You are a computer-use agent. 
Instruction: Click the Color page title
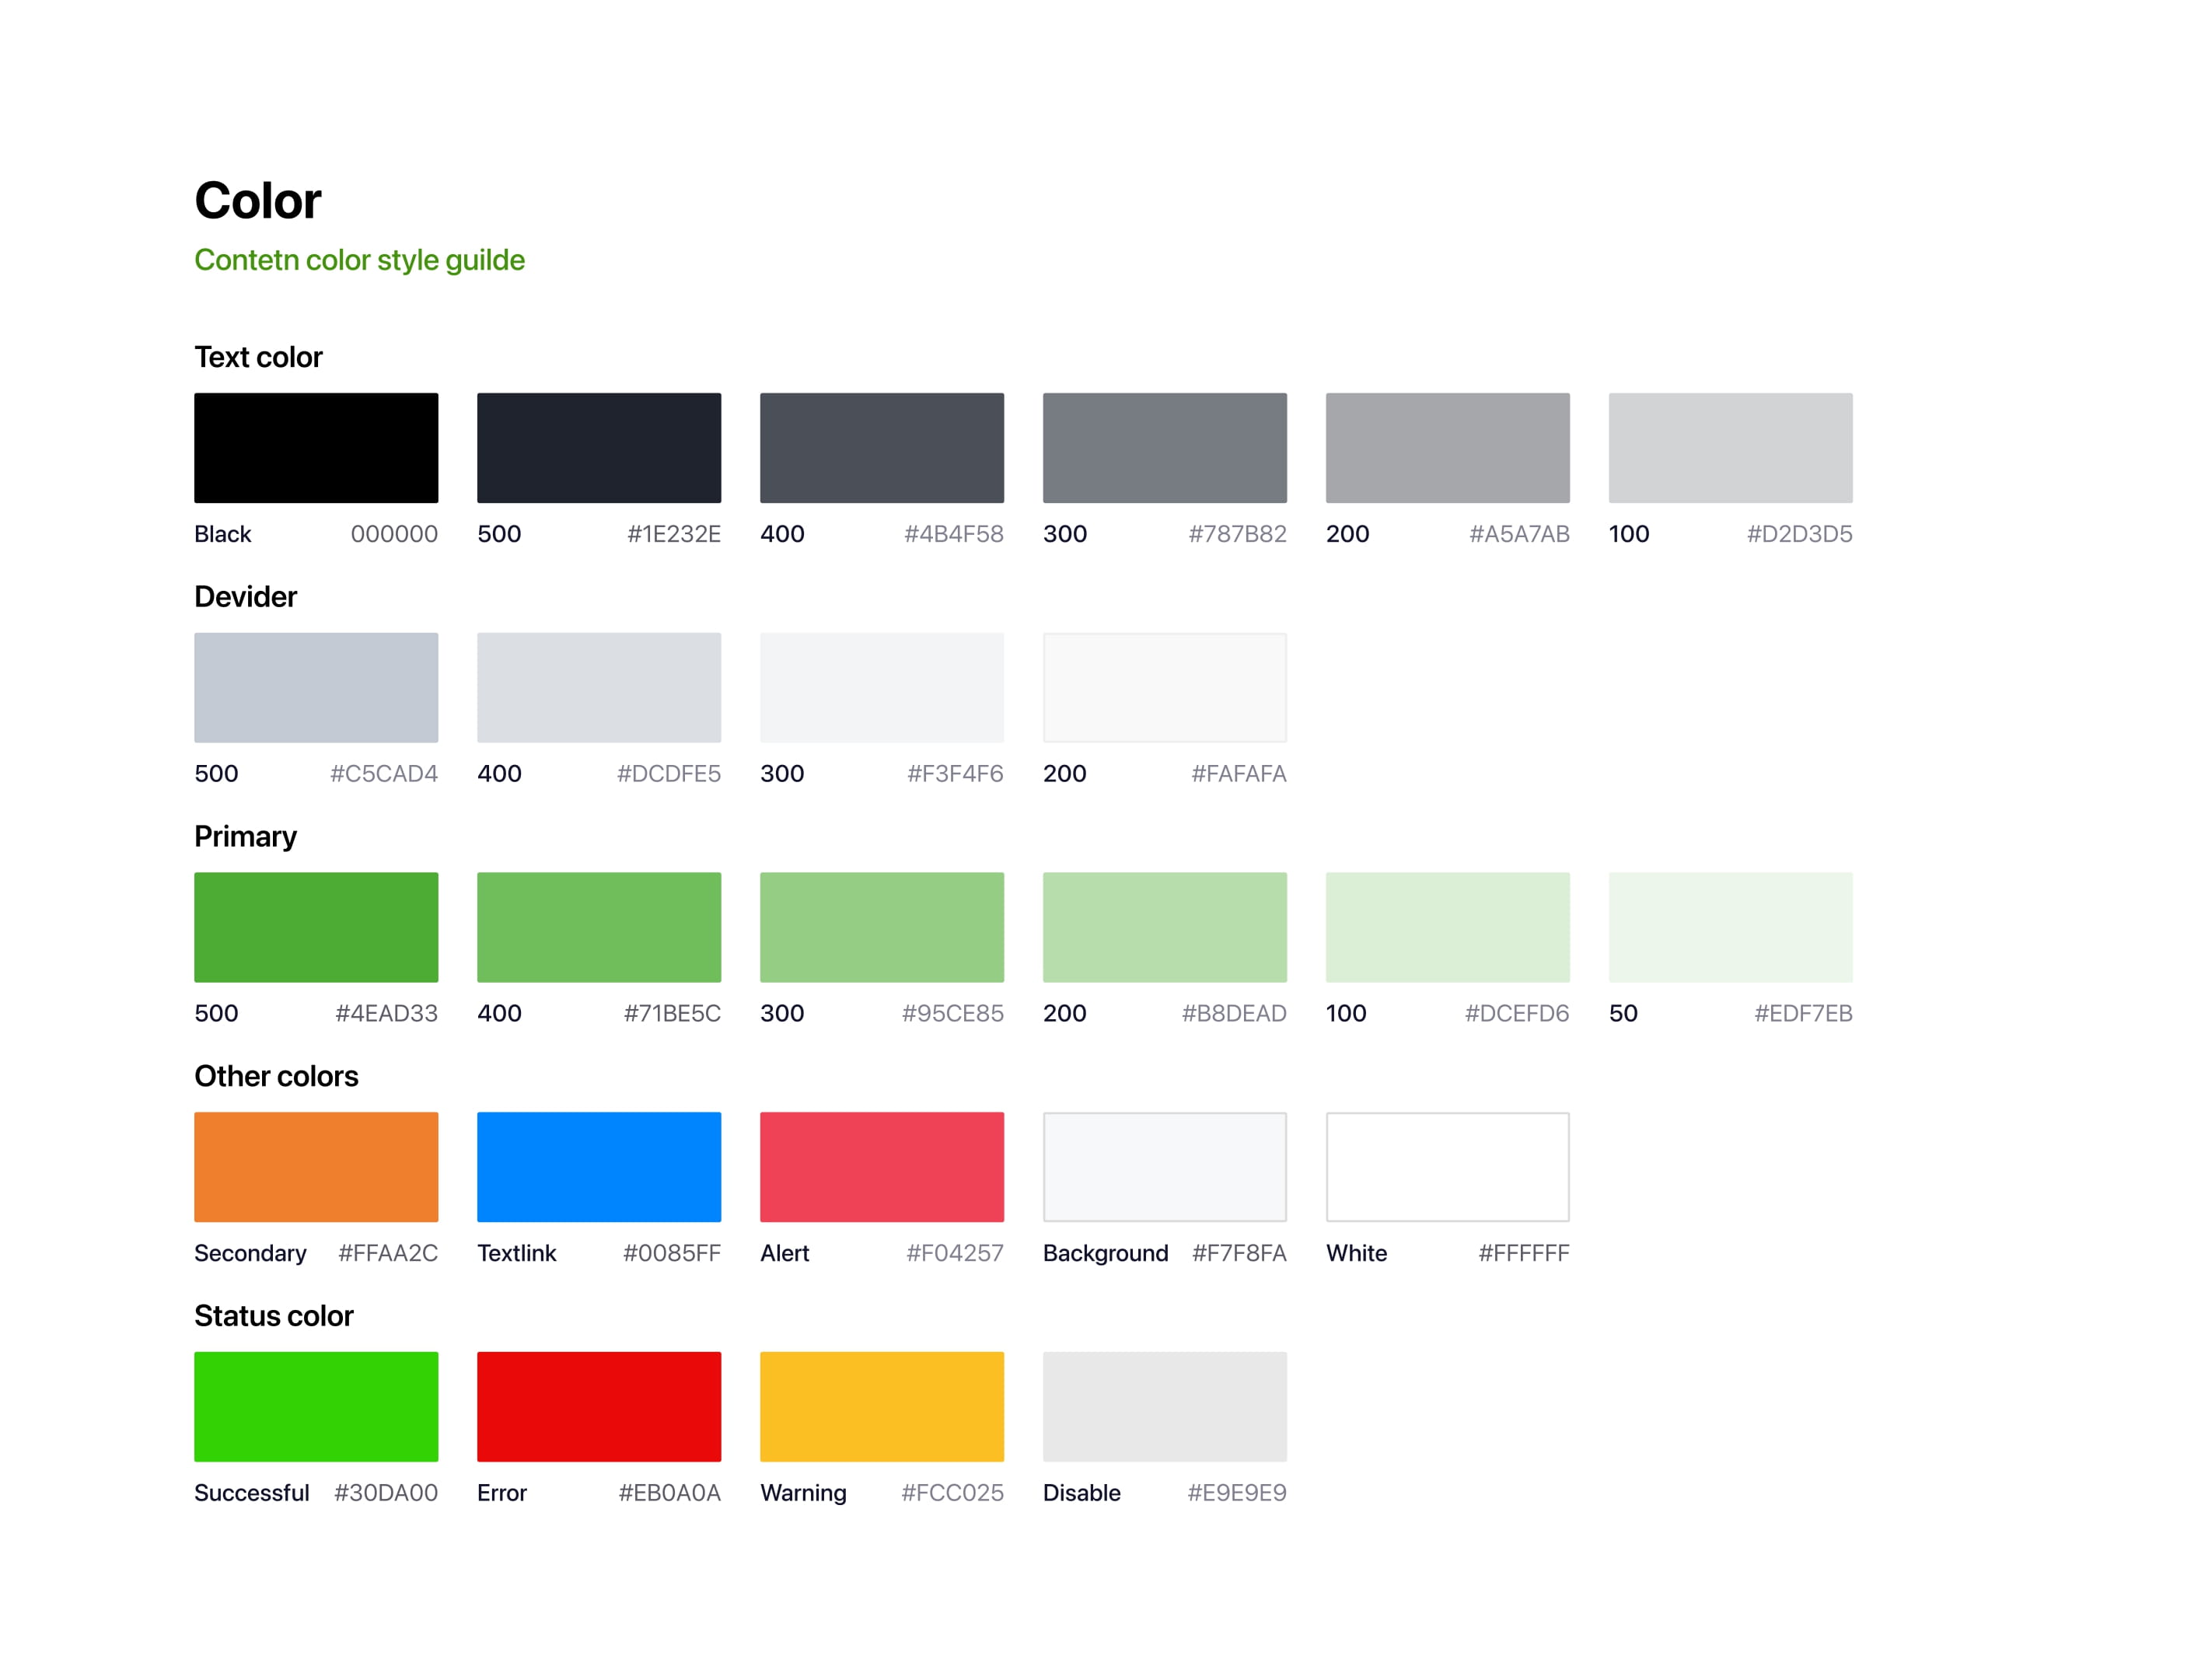pos(258,201)
